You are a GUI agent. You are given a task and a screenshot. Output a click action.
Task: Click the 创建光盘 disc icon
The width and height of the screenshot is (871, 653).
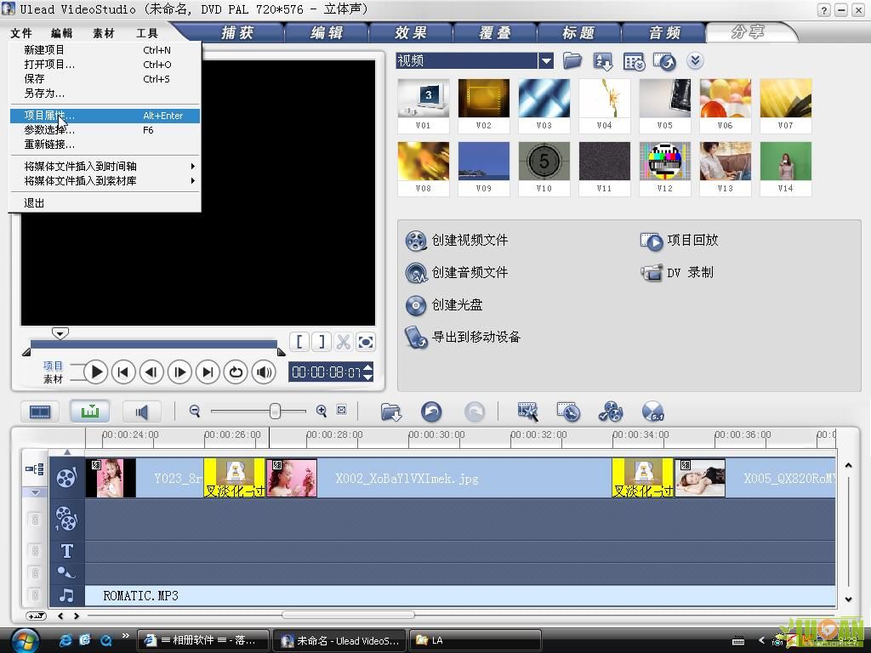(416, 305)
